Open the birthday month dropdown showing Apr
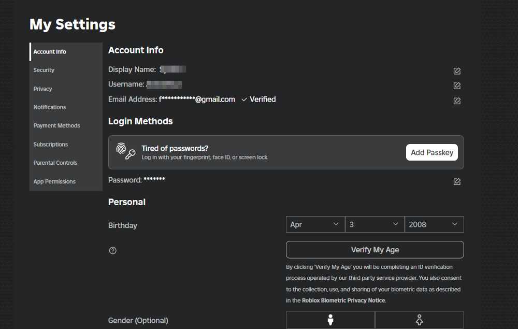 pyautogui.click(x=315, y=224)
